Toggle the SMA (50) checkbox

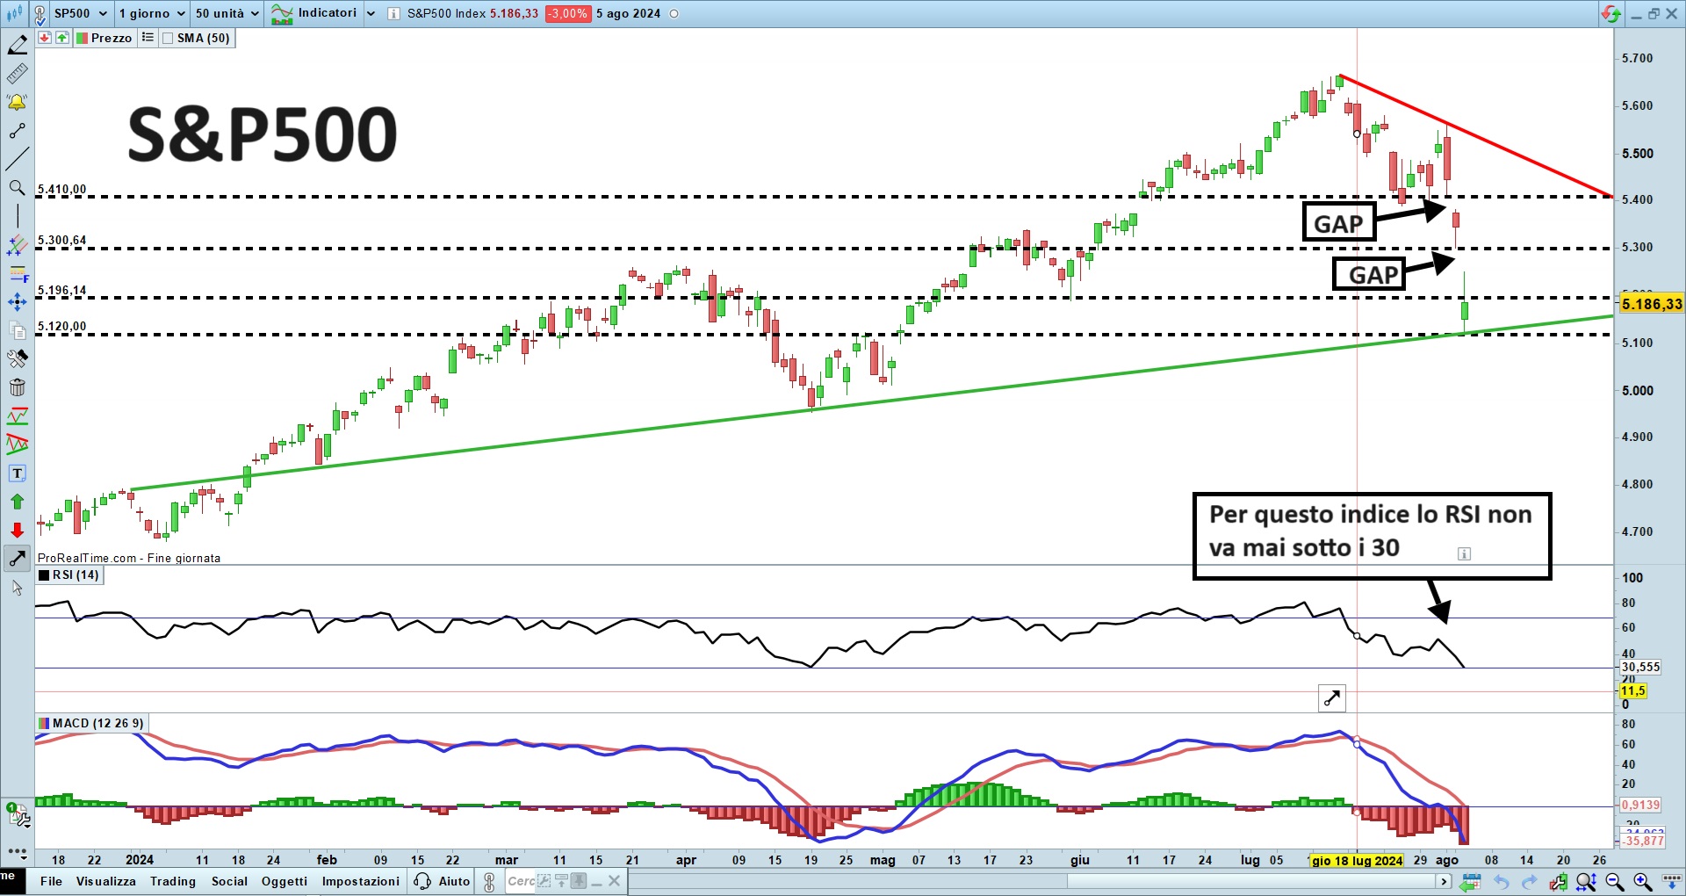point(168,38)
